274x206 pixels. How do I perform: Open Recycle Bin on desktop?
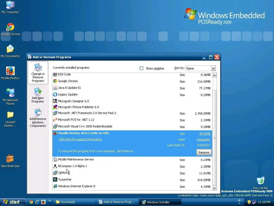pos(261,183)
